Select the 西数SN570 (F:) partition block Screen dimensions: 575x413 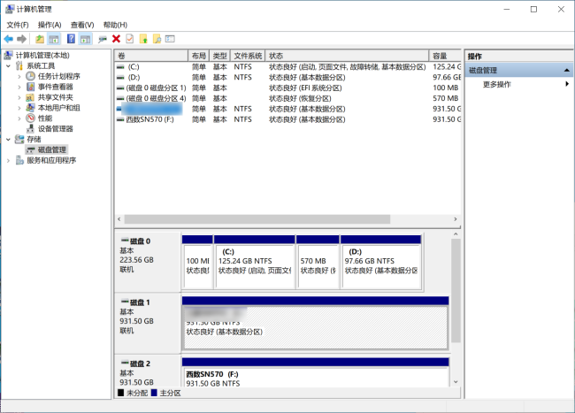[x=316, y=372]
